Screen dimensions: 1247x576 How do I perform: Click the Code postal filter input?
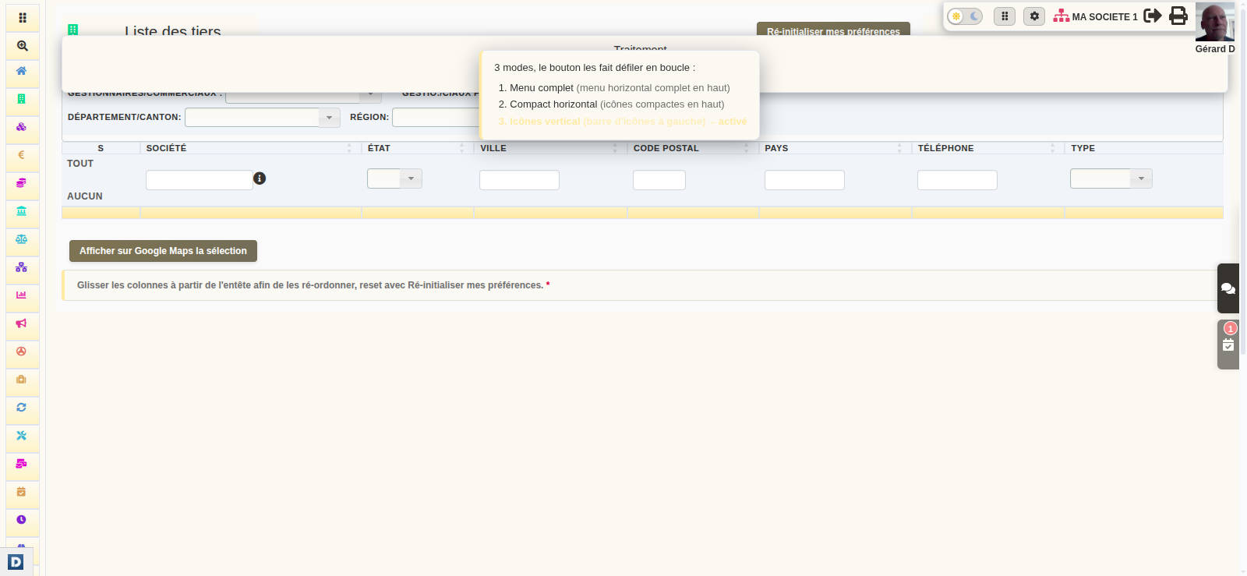coord(659,180)
